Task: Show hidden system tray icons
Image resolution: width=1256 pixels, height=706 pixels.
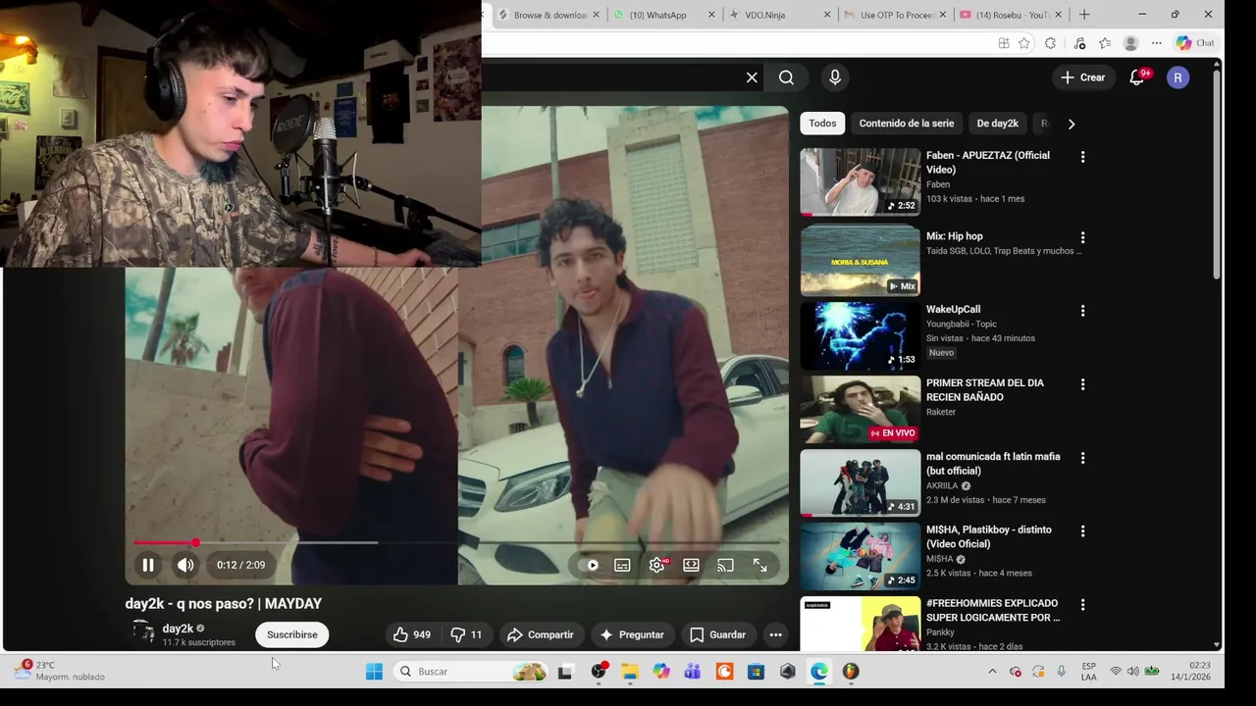Action: click(x=992, y=672)
